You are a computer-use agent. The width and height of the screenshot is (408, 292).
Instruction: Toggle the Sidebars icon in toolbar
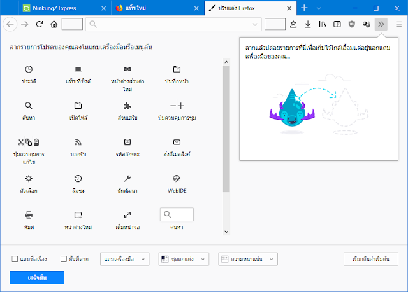(x=337, y=24)
